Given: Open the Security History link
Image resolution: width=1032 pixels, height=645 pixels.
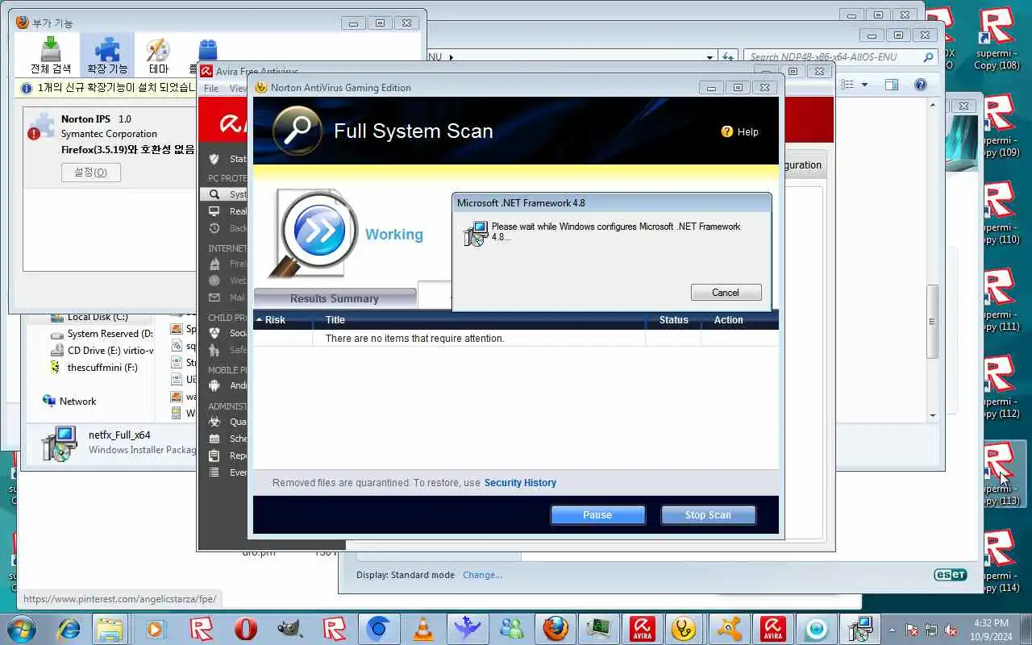Looking at the screenshot, I should click(x=520, y=483).
